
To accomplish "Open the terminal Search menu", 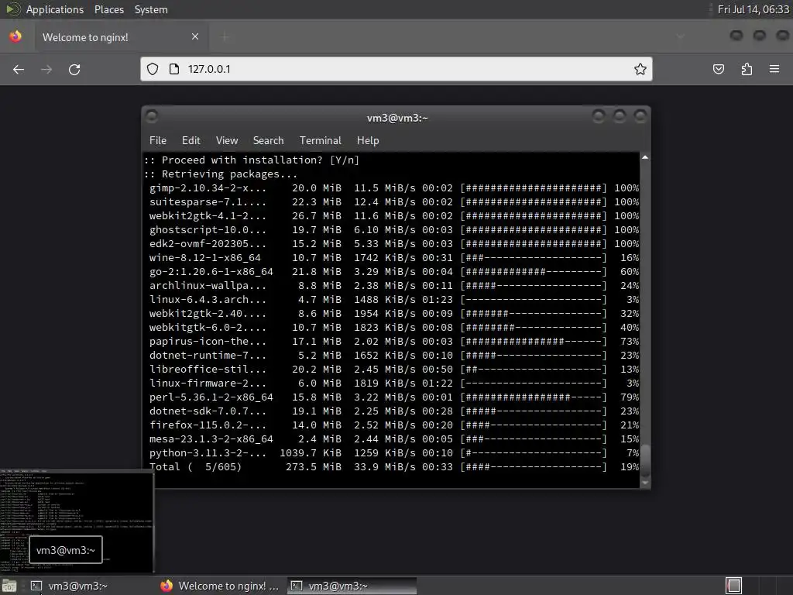I will click(268, 141).
